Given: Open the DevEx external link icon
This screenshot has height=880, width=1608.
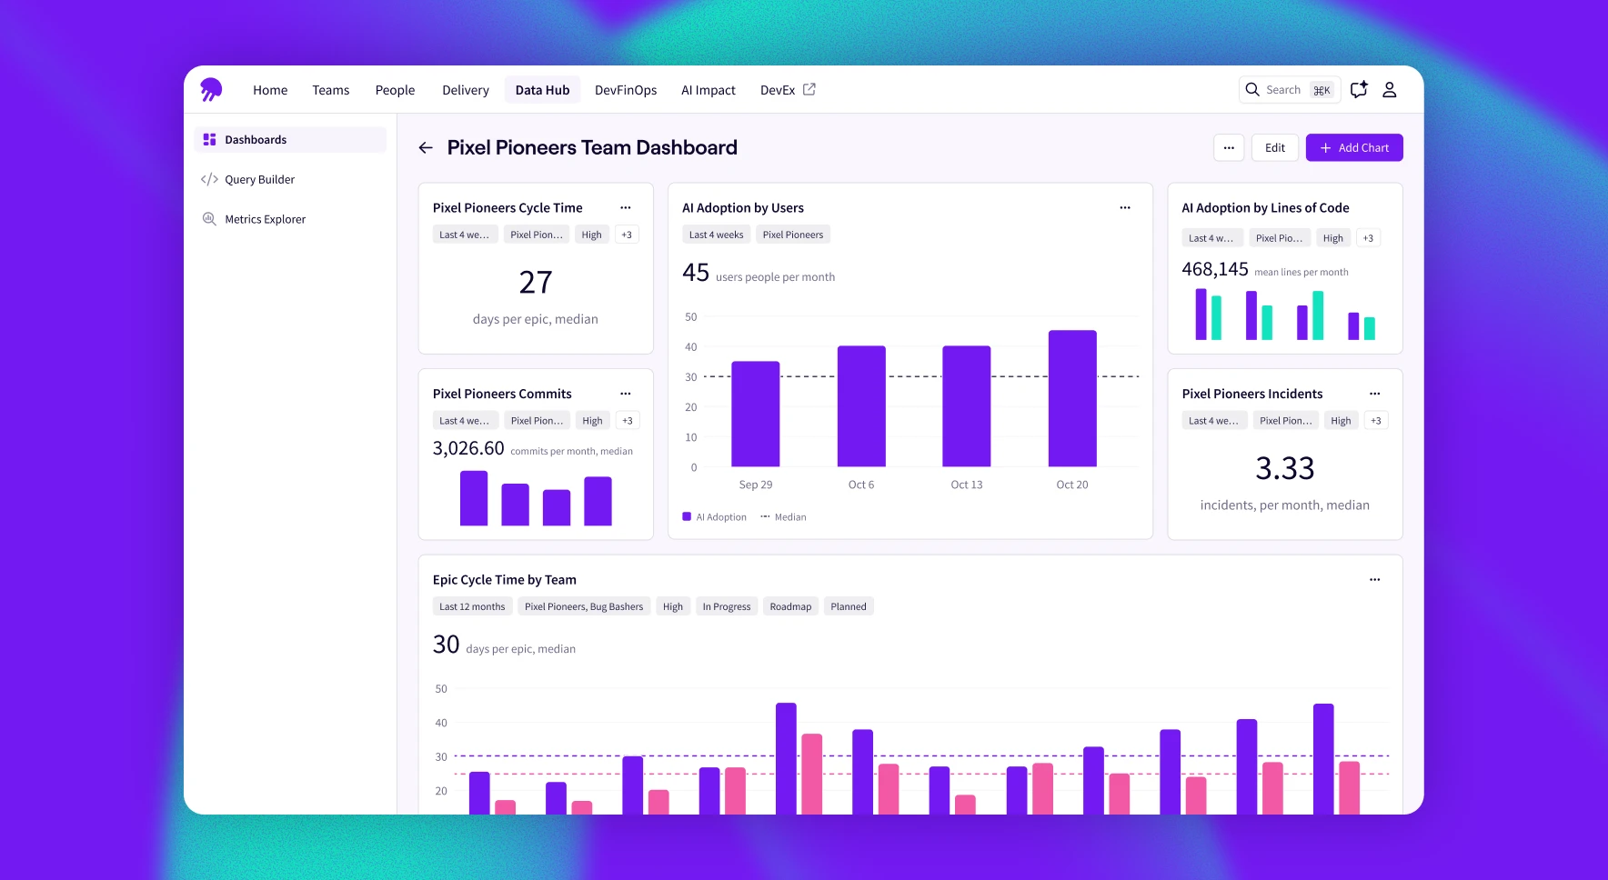Looking at the screenshot, I should [x=809, y=89].
